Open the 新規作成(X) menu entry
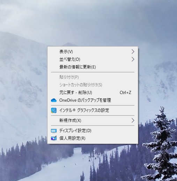Screen dimensions: 177x181 (x=93, y=121)
